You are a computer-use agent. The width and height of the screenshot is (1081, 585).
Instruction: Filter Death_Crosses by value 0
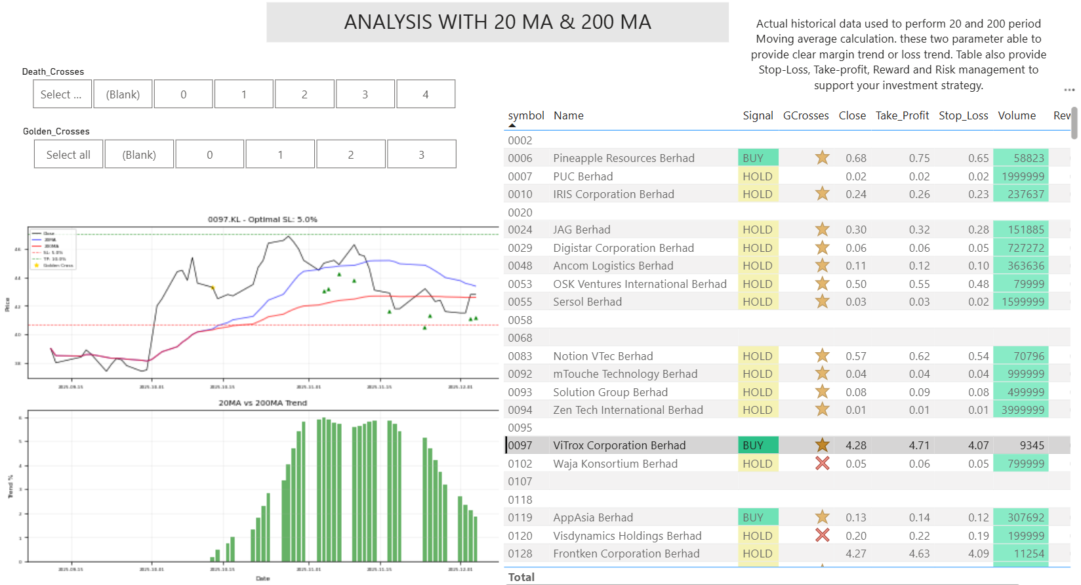point(184,94)
